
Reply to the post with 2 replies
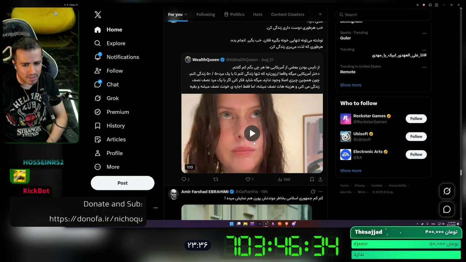point(185,179)
